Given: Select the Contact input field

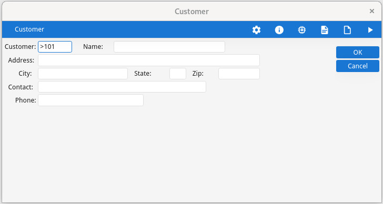Looking at the screenshot, I should coord(122,87).
